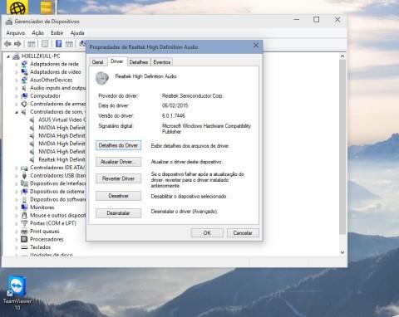399x317 pixels.
Task: Collapse the H3ELLZKULL-PC root node
Action: [x=8, y=56]
